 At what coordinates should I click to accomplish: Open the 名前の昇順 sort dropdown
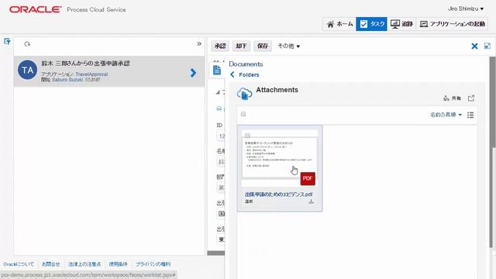pos(446,115)
